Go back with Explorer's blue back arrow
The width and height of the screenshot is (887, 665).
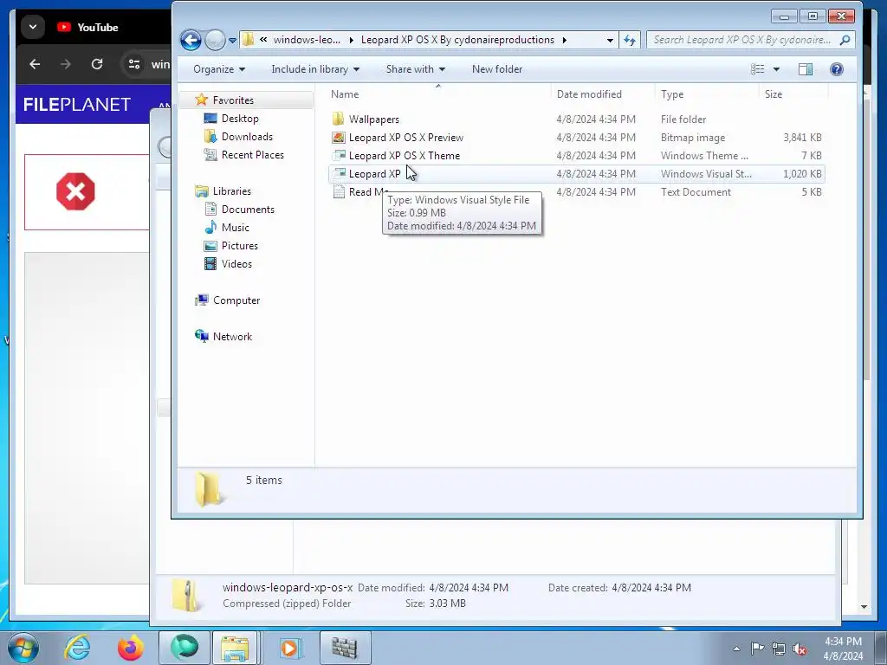click(x=191, y=40)
